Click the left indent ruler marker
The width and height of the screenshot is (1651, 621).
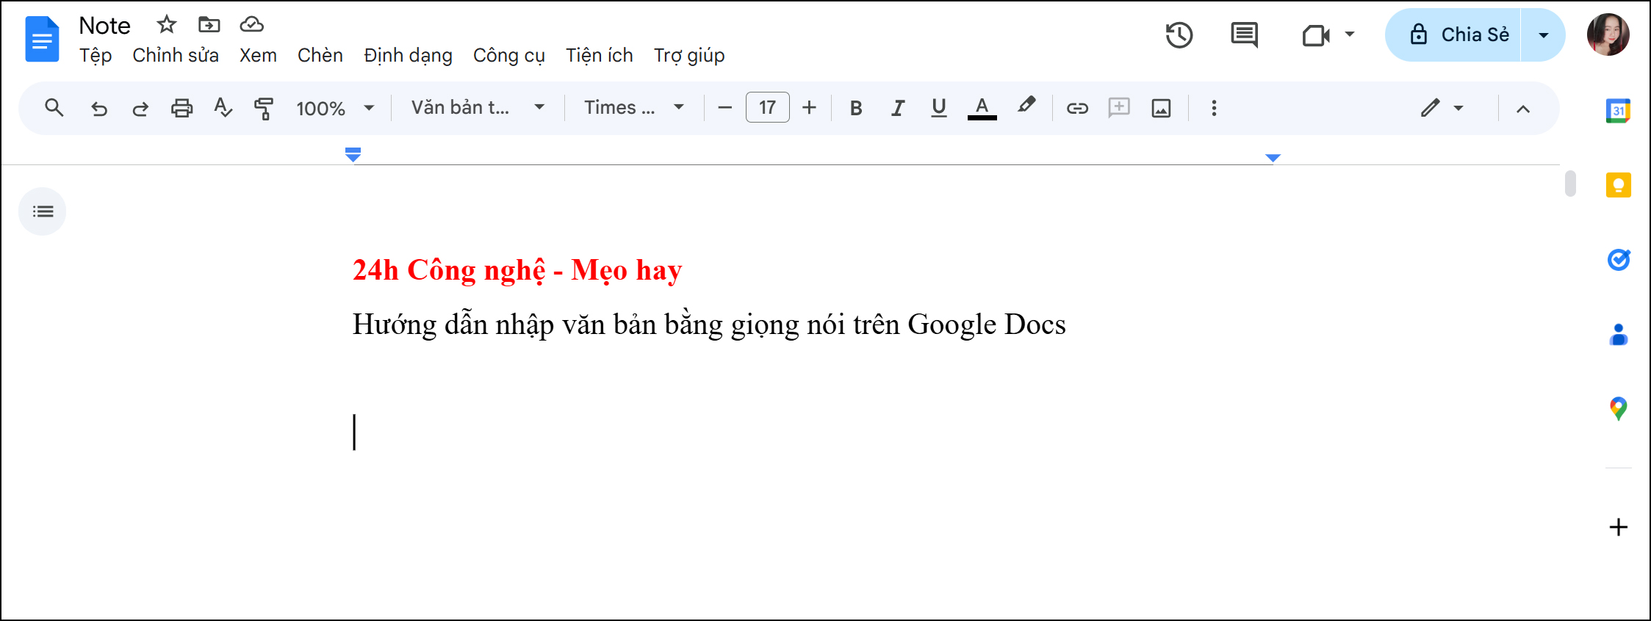(x=353, y=155)
